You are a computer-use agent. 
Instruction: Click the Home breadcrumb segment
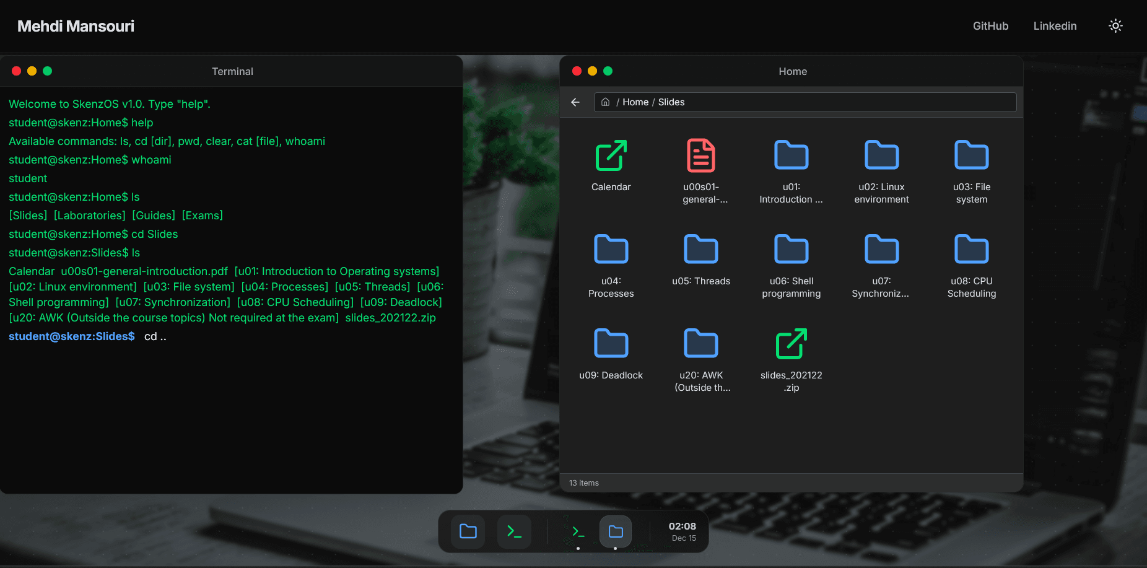tap(635, 102)
